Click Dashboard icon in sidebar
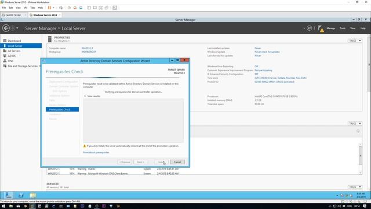The height and width of the screenshot is (209, 371). point(5,41)
